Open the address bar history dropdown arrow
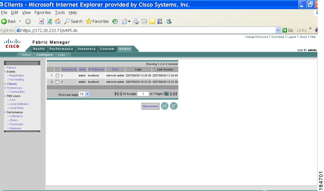Viewport: 324px width, 191px height. (x=278, y=30)
